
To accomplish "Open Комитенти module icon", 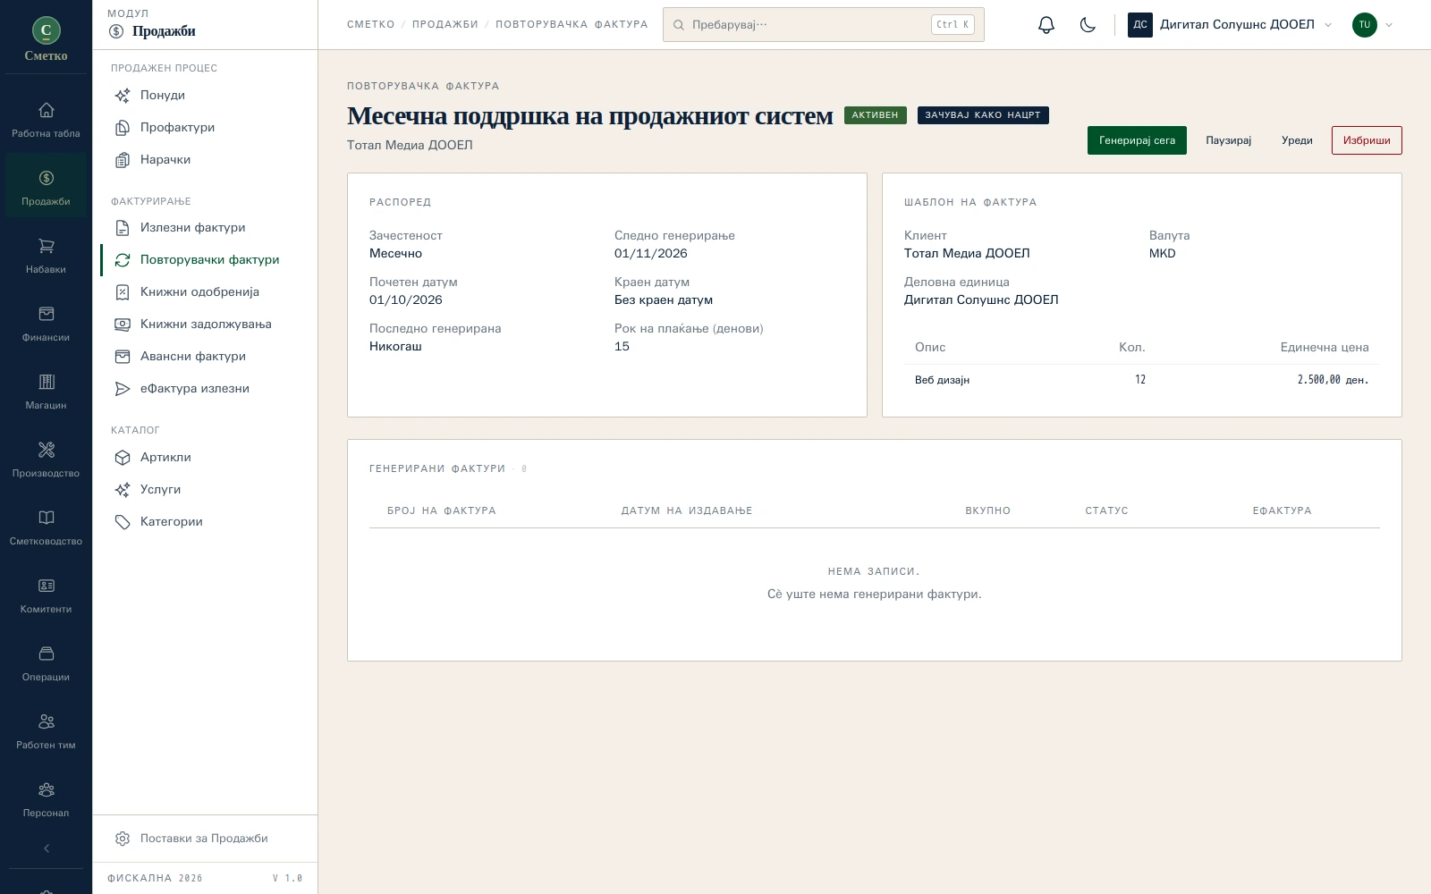I will coord(46,595).
